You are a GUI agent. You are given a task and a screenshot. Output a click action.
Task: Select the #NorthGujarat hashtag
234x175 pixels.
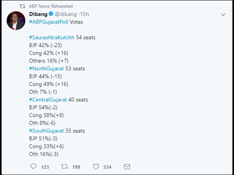coord(46,69)
